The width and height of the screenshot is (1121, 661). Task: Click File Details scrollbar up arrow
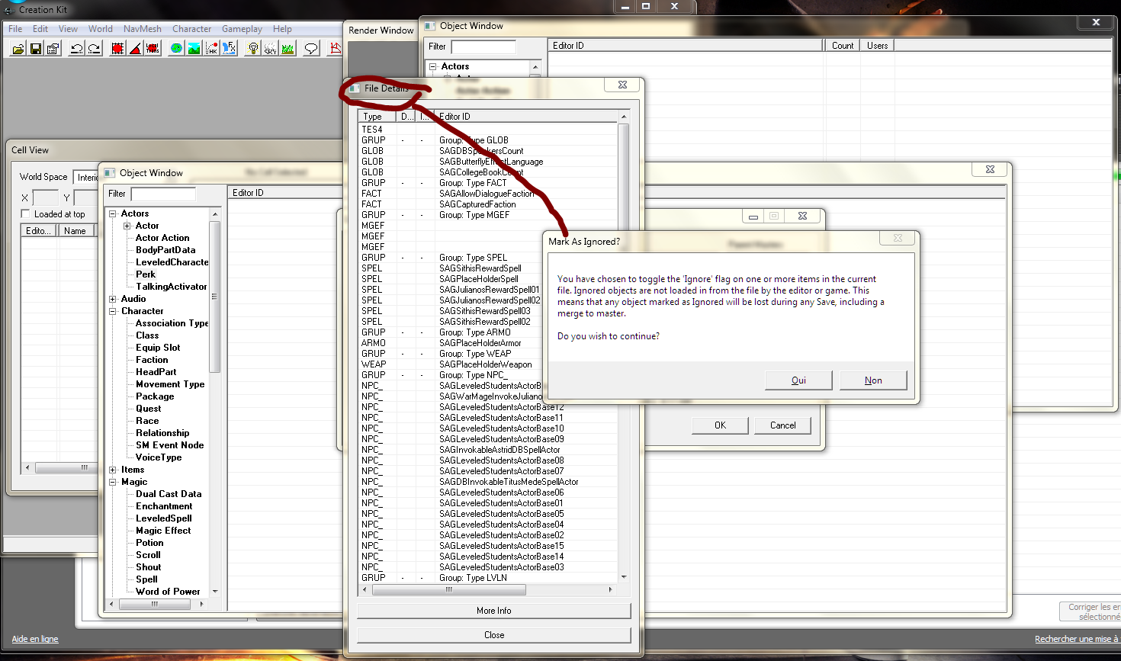click(x=624, y=117)
